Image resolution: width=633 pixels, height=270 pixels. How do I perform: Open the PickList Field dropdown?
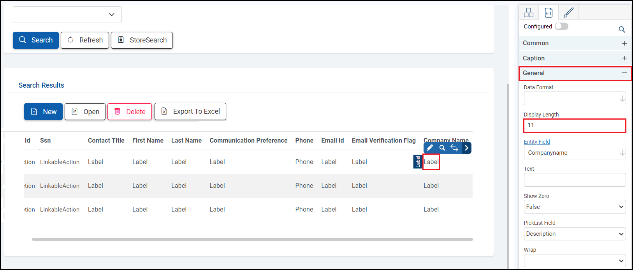(x=575, y=234)
